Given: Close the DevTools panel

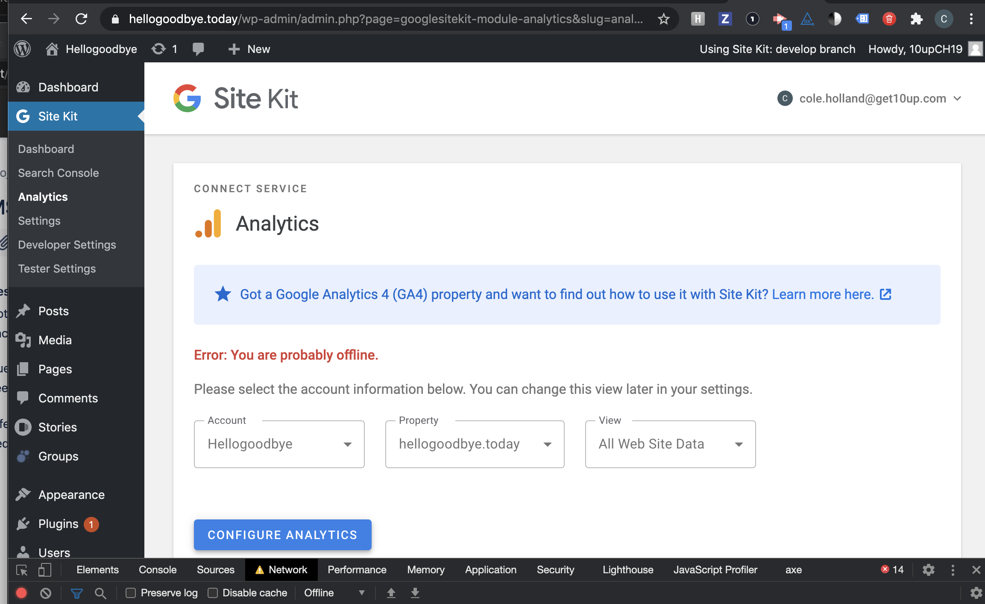Looking at the screenshot, I should pyautogui.click(x=976, y=570).
